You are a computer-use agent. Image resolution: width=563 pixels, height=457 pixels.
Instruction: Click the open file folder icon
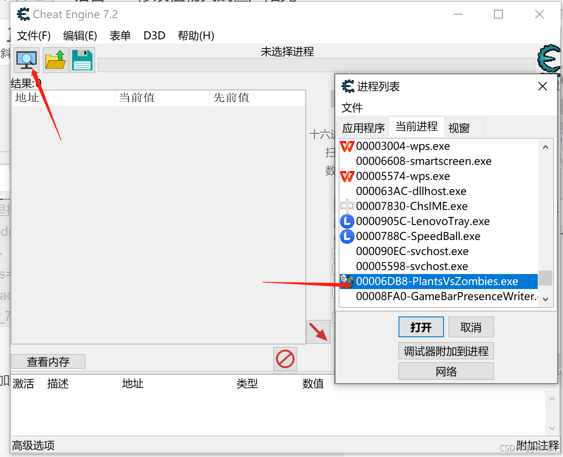56,60
